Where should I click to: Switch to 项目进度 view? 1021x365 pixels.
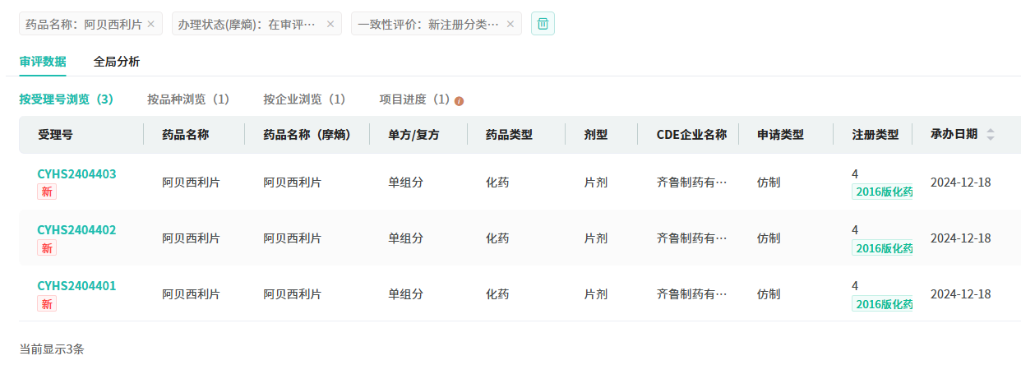pos(414,99)
